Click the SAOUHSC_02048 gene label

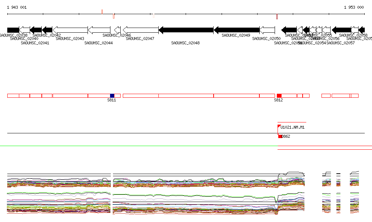pos(185,43)
